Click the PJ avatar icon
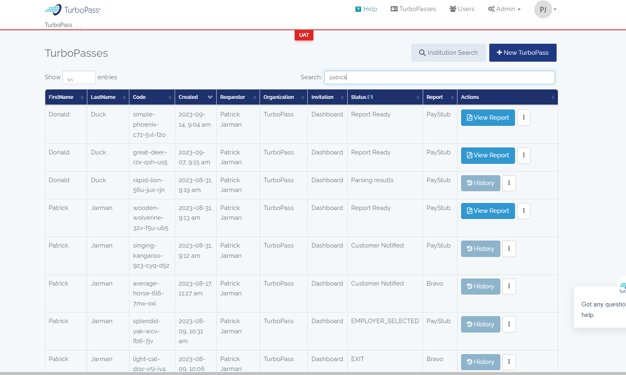Screen dimensions: 626x375 click(543, 9)
